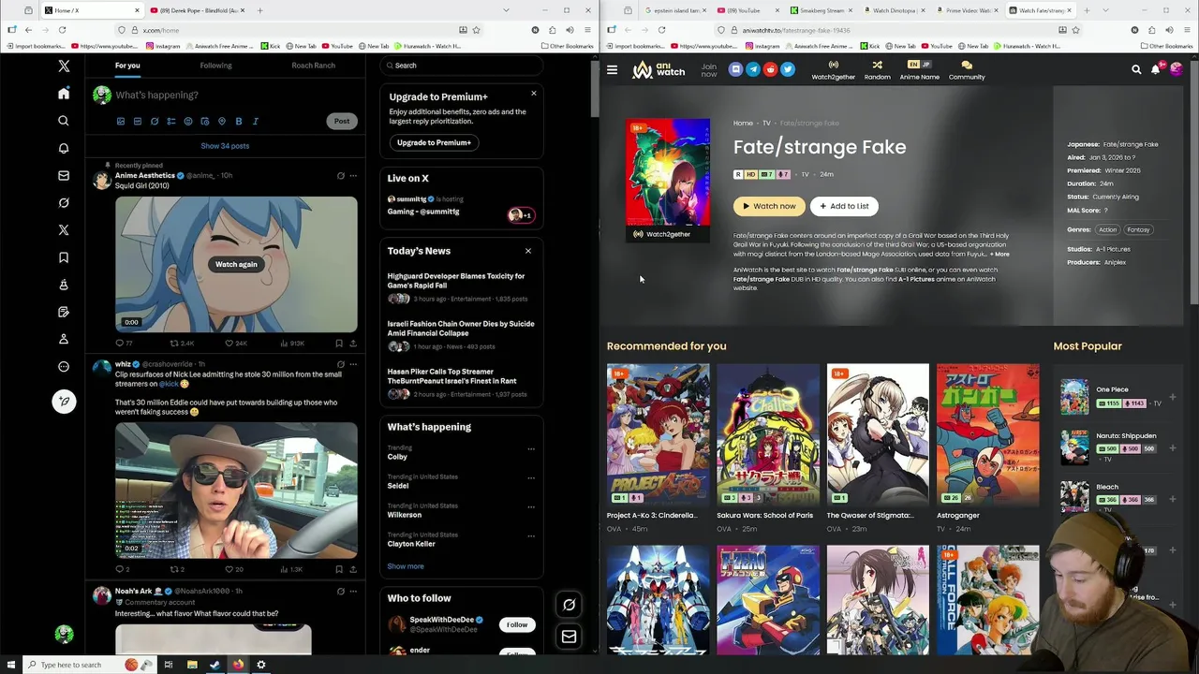The image size is (1199, 674).
Task: Insert GIF icon in post composer
Action: pos(138,121)
